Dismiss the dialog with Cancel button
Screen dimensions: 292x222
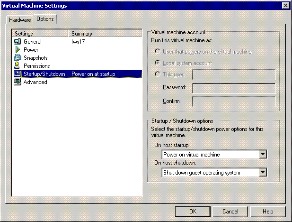(x=230, y=212)
